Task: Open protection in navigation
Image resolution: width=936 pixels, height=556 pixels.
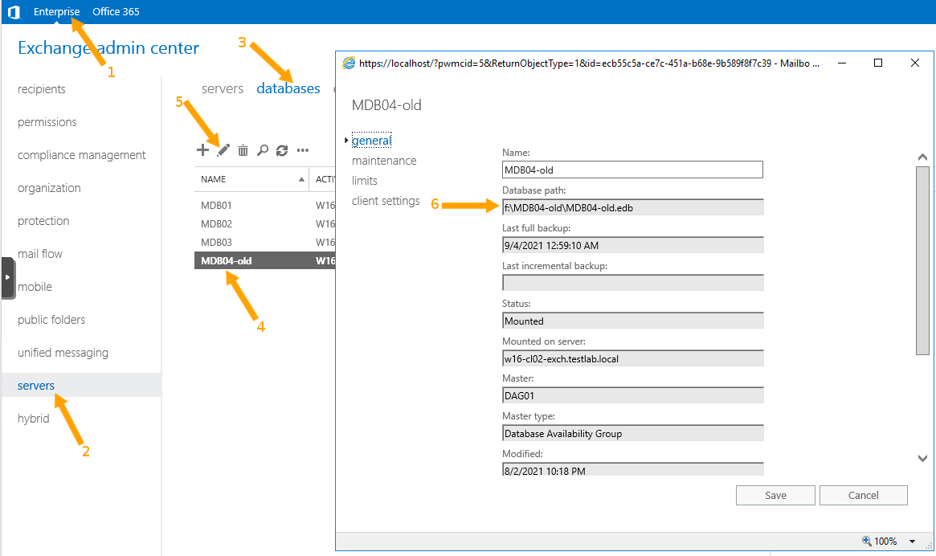Action: (x=43, y=220)
